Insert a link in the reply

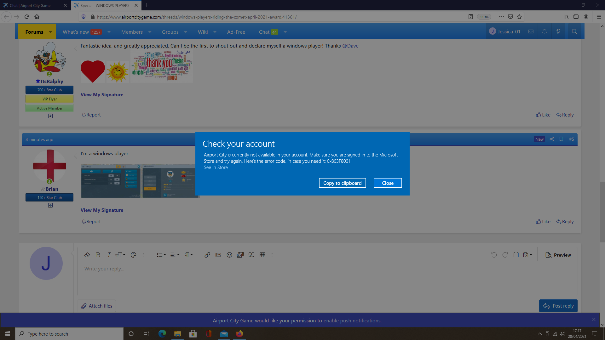(x=207, y=255)
